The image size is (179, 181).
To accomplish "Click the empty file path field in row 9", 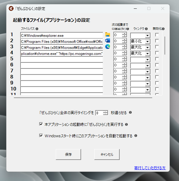I will (x=61, y=84).
